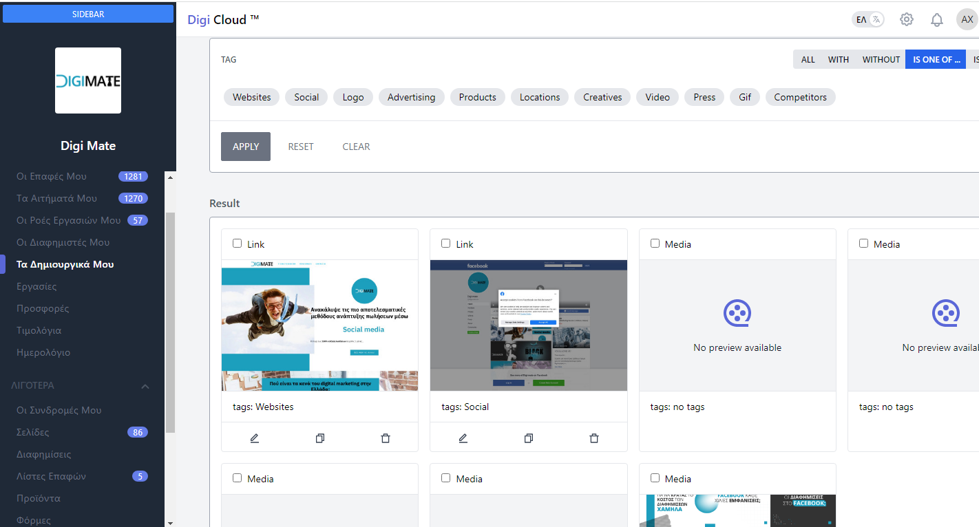Click the RESET filter button

click(x=301, y=147)
